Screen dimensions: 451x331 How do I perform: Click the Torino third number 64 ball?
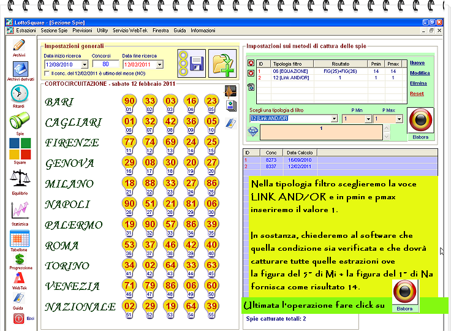pos(170,265)
